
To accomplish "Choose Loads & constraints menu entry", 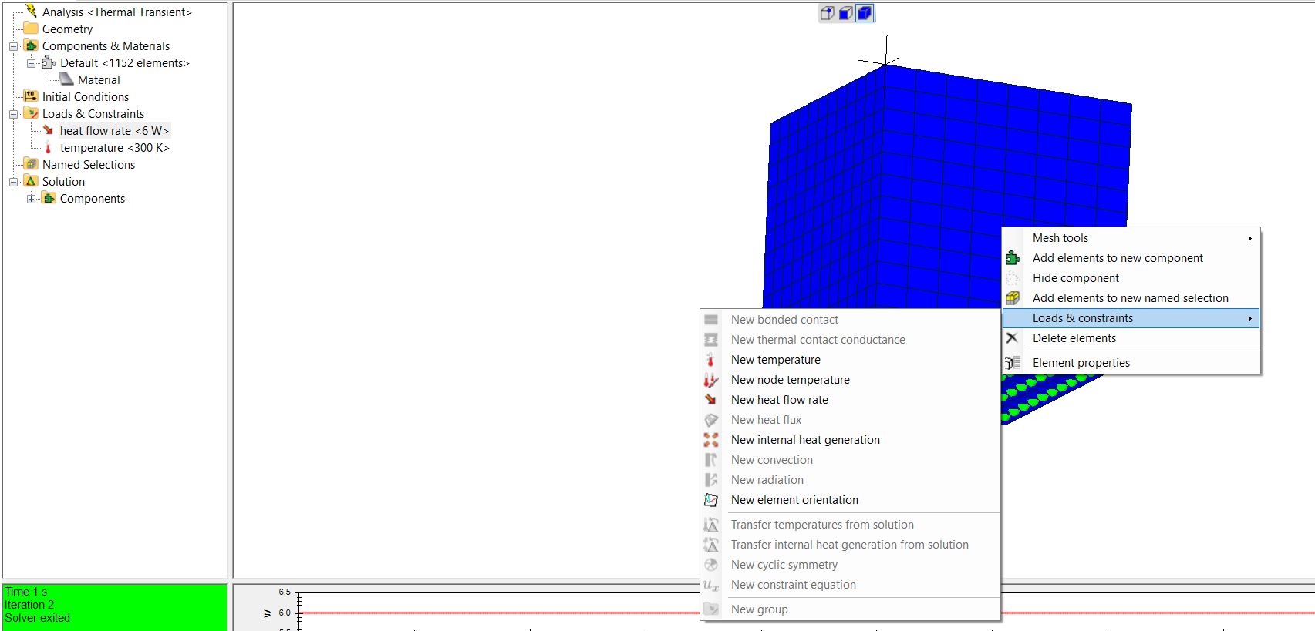I will pyautogui.click(x=1131, y=318).
